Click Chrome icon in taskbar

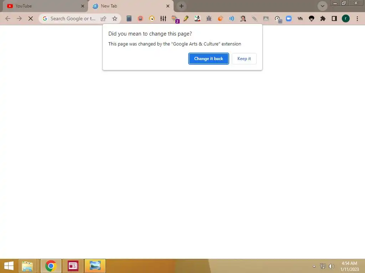pyautogui.click(x=51, y=266)
